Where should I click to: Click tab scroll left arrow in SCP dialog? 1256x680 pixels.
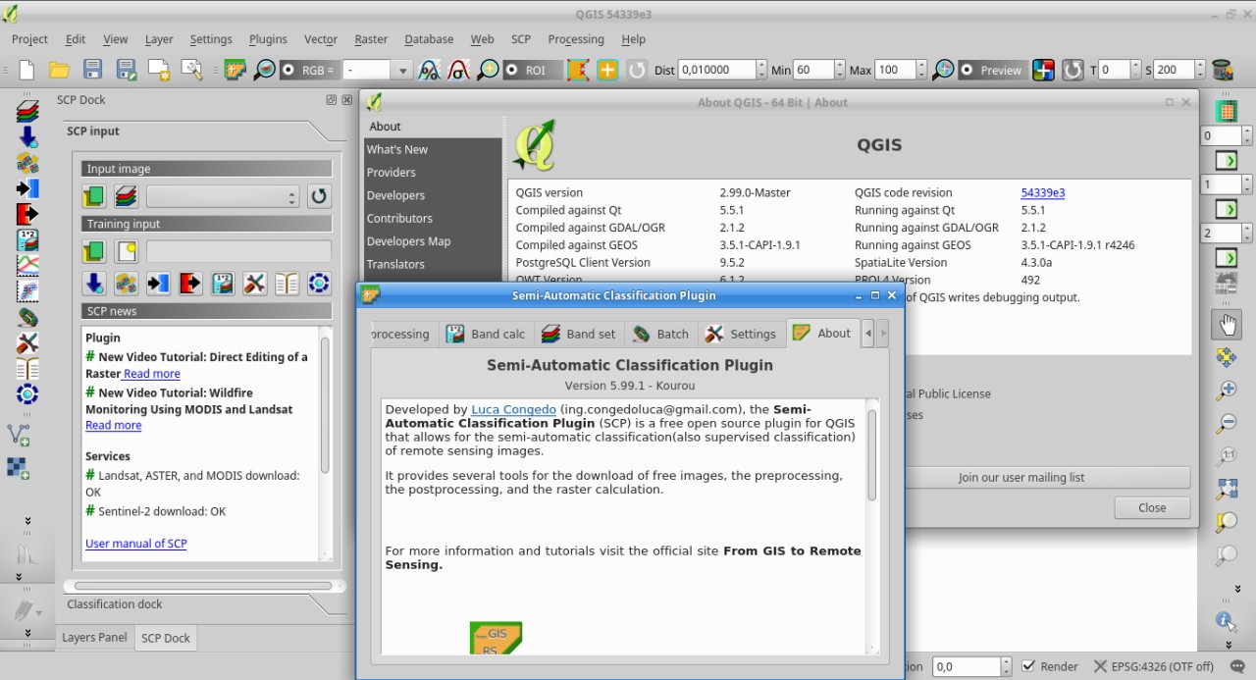point(867,334)
